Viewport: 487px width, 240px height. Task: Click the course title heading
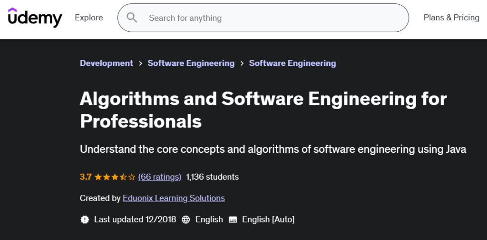tap(263, 110)
